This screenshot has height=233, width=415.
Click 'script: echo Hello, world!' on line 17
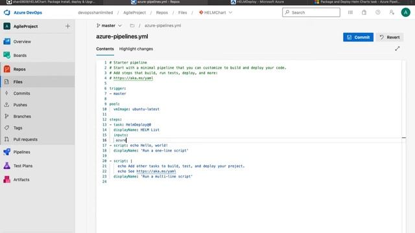coord(141,145)
